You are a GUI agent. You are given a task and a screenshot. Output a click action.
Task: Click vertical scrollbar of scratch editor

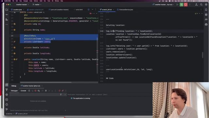tap(202, 55)
